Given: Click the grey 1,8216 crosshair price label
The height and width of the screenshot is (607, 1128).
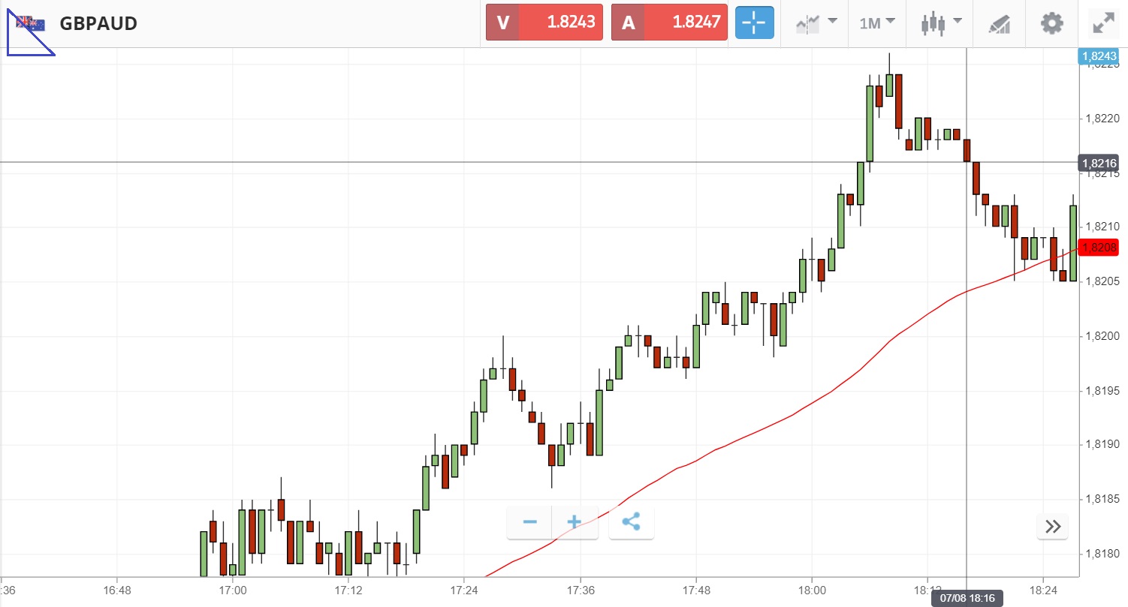Looking at the screenshot, I should coord(1098,163).
